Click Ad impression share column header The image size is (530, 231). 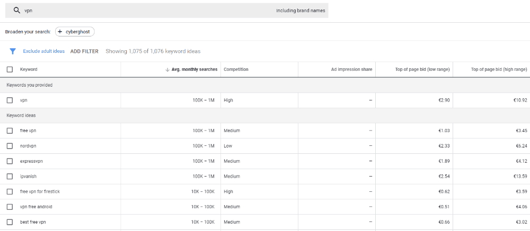coord(351,69)
